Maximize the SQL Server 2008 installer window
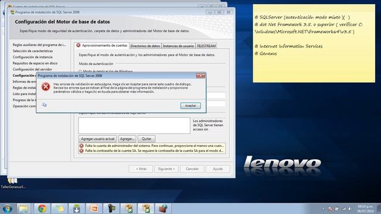Image resolution: width=381 pixels, height=214 pixels. (x=219, y=12)
